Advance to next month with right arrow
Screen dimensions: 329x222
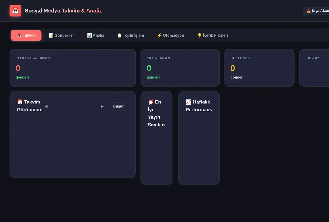click(x=102, y=106)
